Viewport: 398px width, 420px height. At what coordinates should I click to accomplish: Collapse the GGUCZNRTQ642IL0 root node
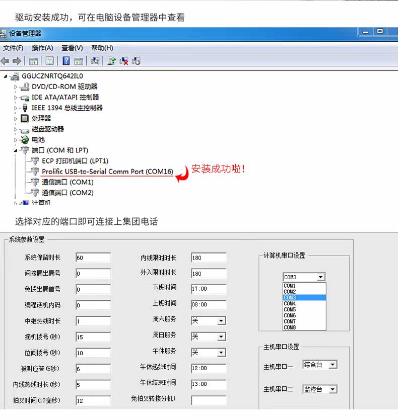click(x=6, y=76)
